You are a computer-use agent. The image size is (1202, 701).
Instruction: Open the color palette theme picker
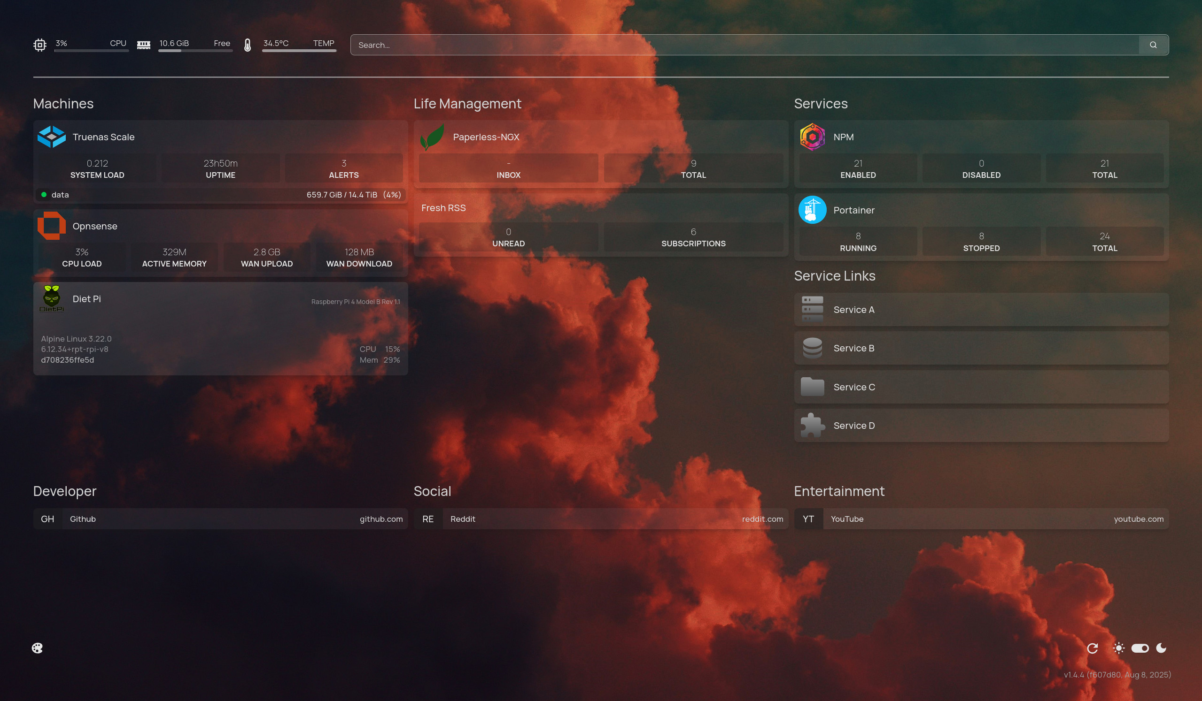pyautogui.click(x=37, y=648)
